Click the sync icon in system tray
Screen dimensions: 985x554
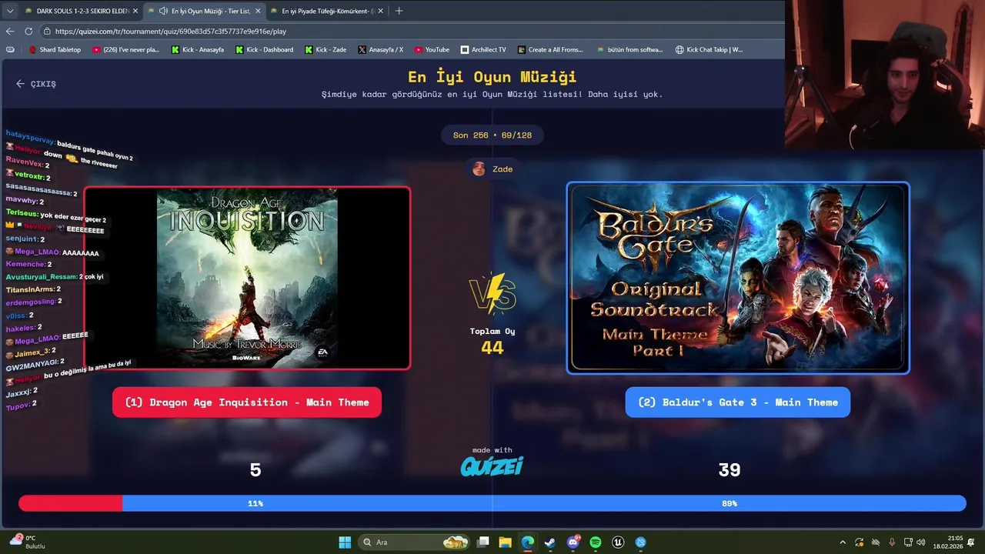coord(860,542)
